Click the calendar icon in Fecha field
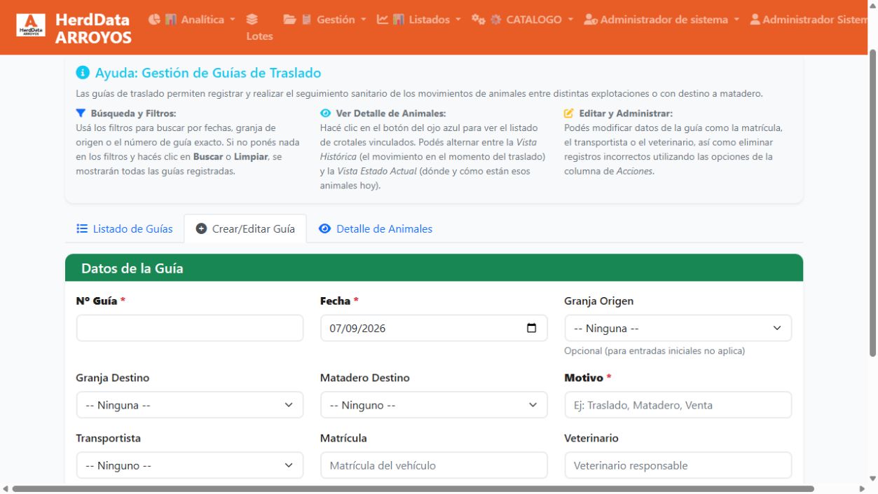 (x=532, y=328)
